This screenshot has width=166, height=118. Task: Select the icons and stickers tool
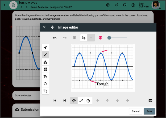(x=45, y=69)
